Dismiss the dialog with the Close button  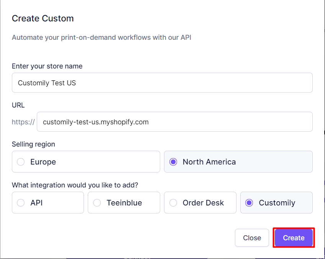click(252, 238)
